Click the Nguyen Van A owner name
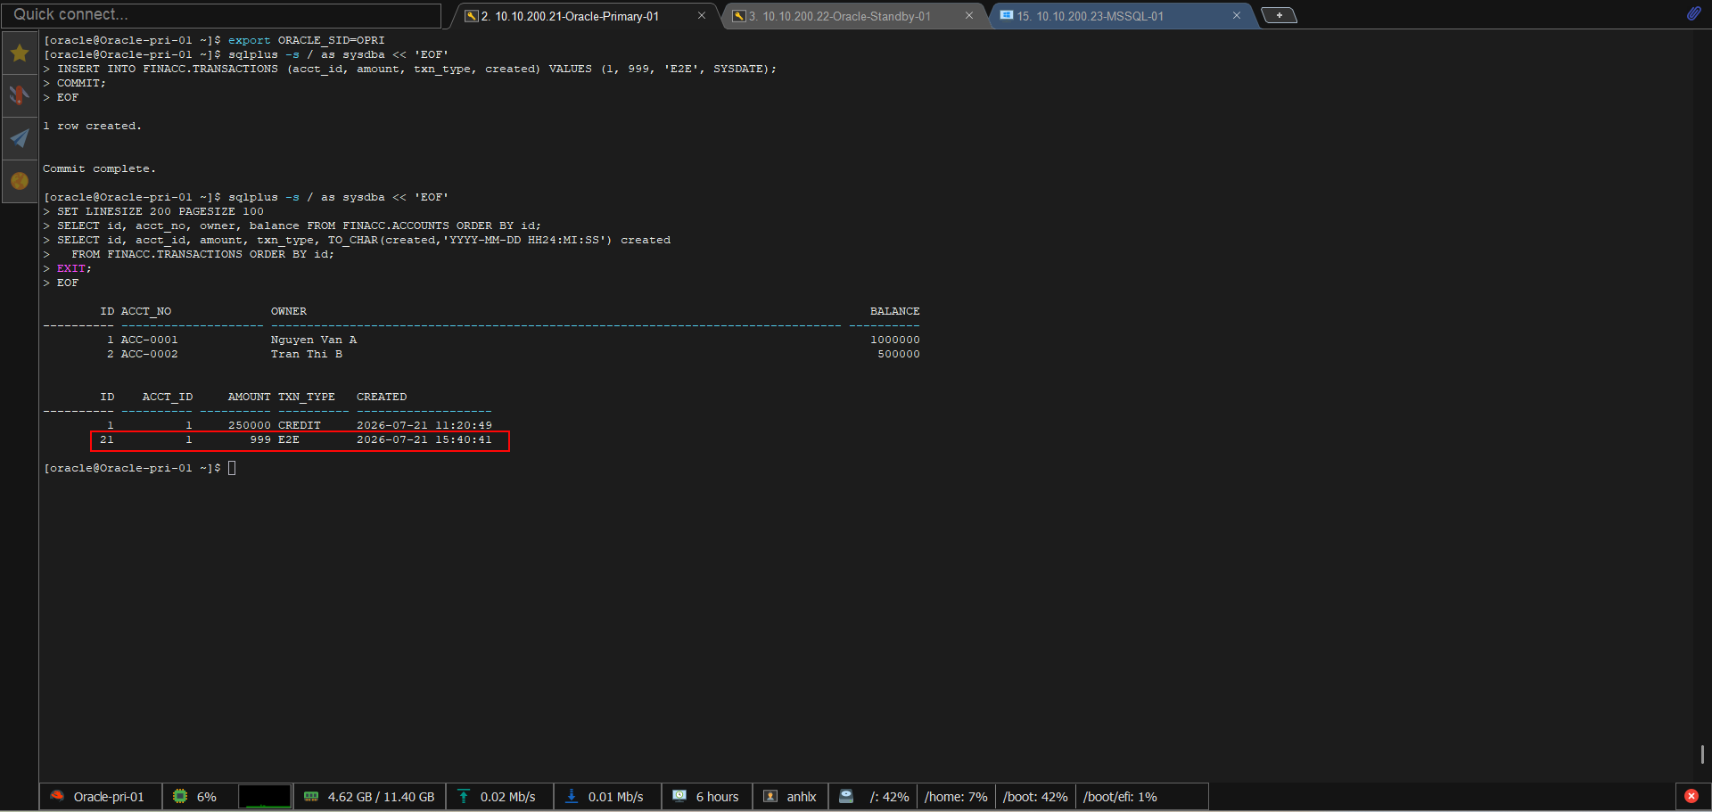Viewport: 1712px width, 812px height. point(314,340)
